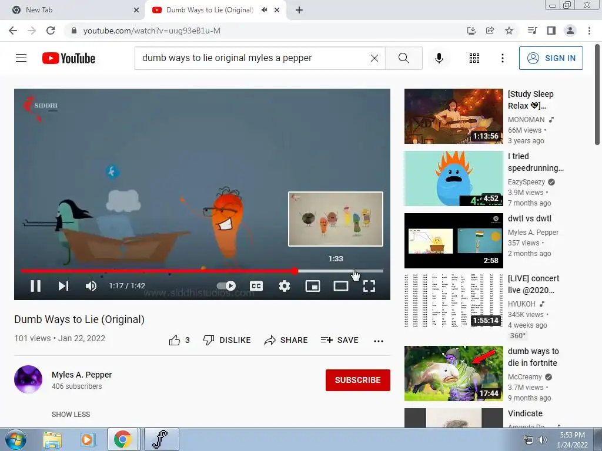Click the Chrome taskbar icon
Screen dimensions: 602x451
coord(123,439)
